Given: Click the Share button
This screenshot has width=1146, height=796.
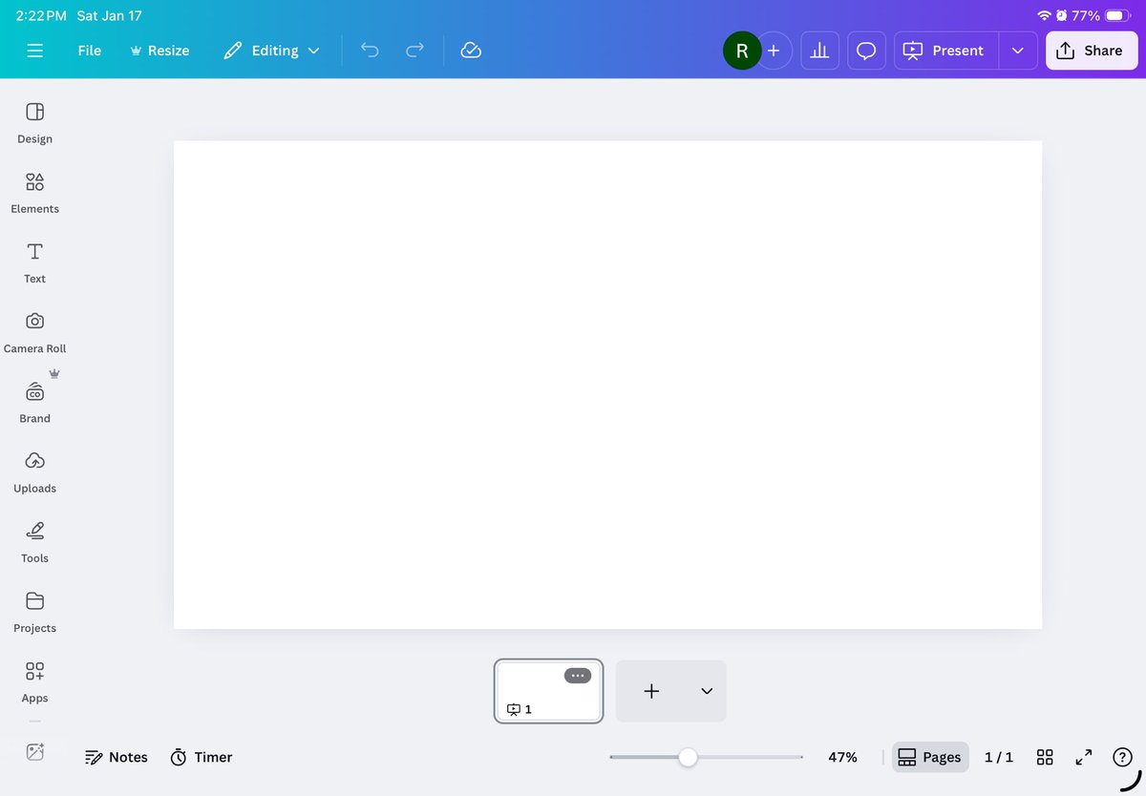Looking at the screenshot, I should click(1092, 51).
